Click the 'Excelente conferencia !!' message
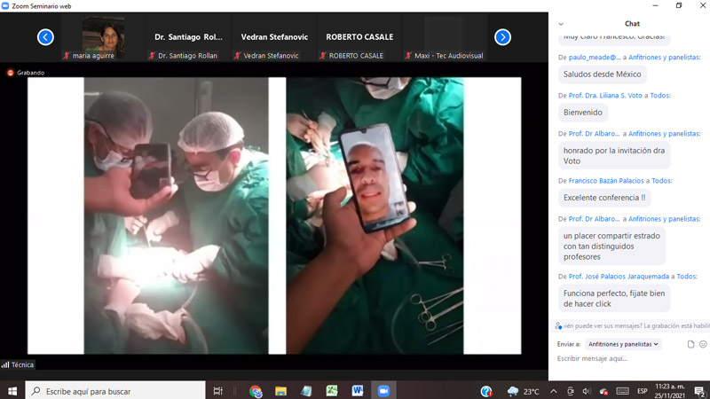The height and width of the screenshot is (399, 710). click(x=604, y=198)
